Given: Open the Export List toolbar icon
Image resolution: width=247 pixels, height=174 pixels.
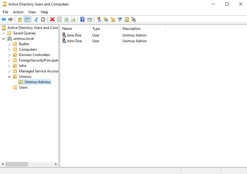Looking at the screenshot, I should tap(73, 19).
